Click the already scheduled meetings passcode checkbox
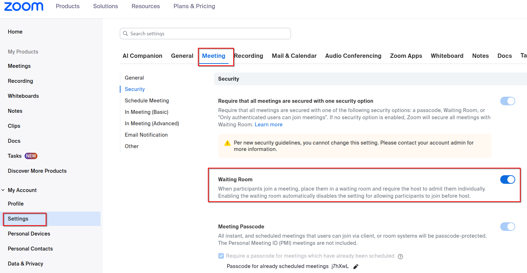The image size is (527, 273). click(221, 256)
